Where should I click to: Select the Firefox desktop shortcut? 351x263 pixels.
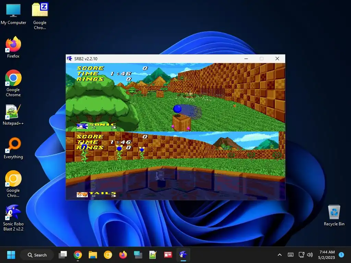coord(13,47)
